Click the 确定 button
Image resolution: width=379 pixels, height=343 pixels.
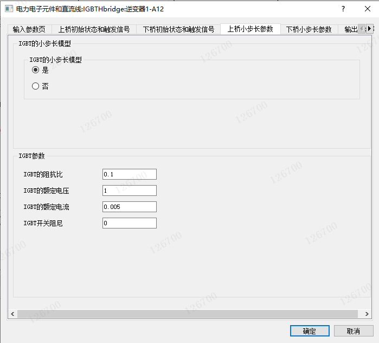(x=310, y=331)
